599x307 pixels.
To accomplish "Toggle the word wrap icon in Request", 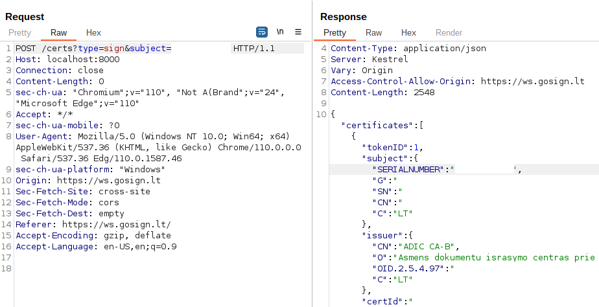I will coord(262,32).
